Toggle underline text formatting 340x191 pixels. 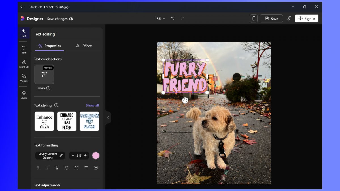pyautogui.click(x=57, y=168)
